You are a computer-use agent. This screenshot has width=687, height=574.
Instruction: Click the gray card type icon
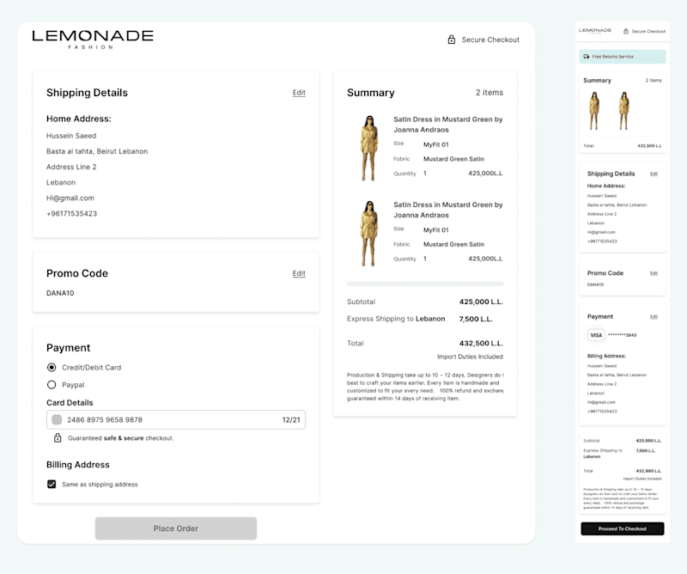pos(57,419)
